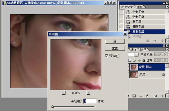Set history brush source for second 仿制图章 state
Viewport: 169px width, 111px height.
122,17
